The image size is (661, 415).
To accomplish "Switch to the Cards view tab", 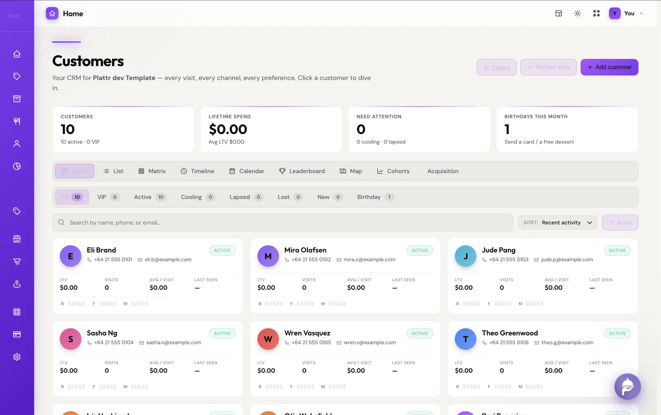I will 75,171.
